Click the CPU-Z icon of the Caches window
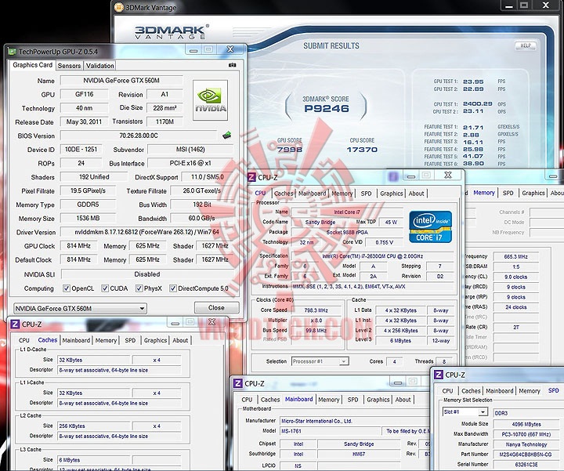This screenshot has height=471, width=564. coord(15,324)
